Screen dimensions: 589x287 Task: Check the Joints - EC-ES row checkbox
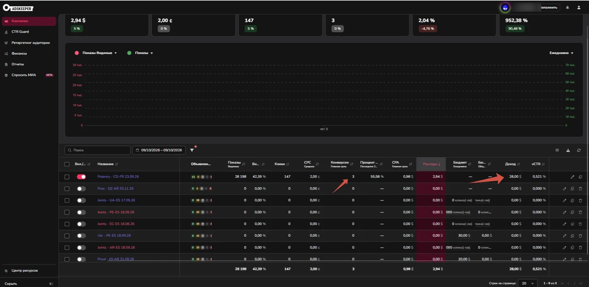tap(67, 224)
